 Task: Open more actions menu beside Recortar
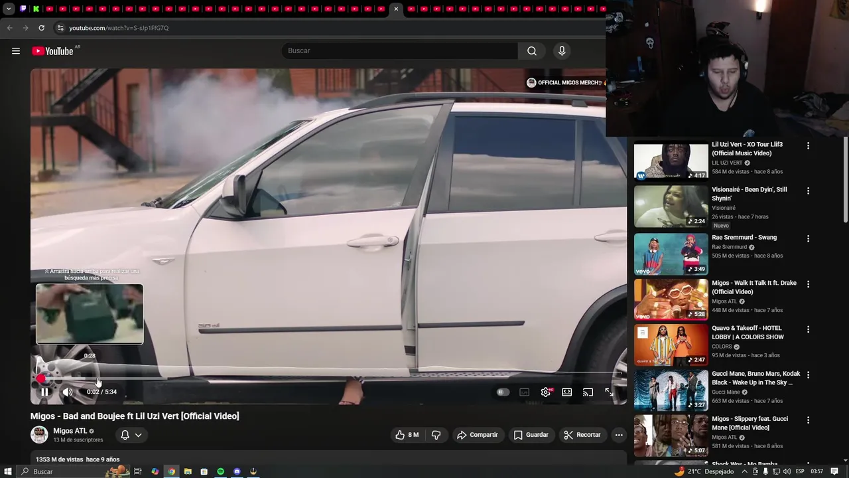[619, 435]
